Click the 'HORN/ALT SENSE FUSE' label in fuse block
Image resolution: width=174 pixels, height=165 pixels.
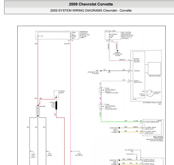(x=74, y=35)
